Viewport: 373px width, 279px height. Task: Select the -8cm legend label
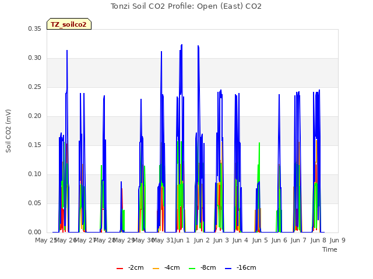tap(208, 267)
